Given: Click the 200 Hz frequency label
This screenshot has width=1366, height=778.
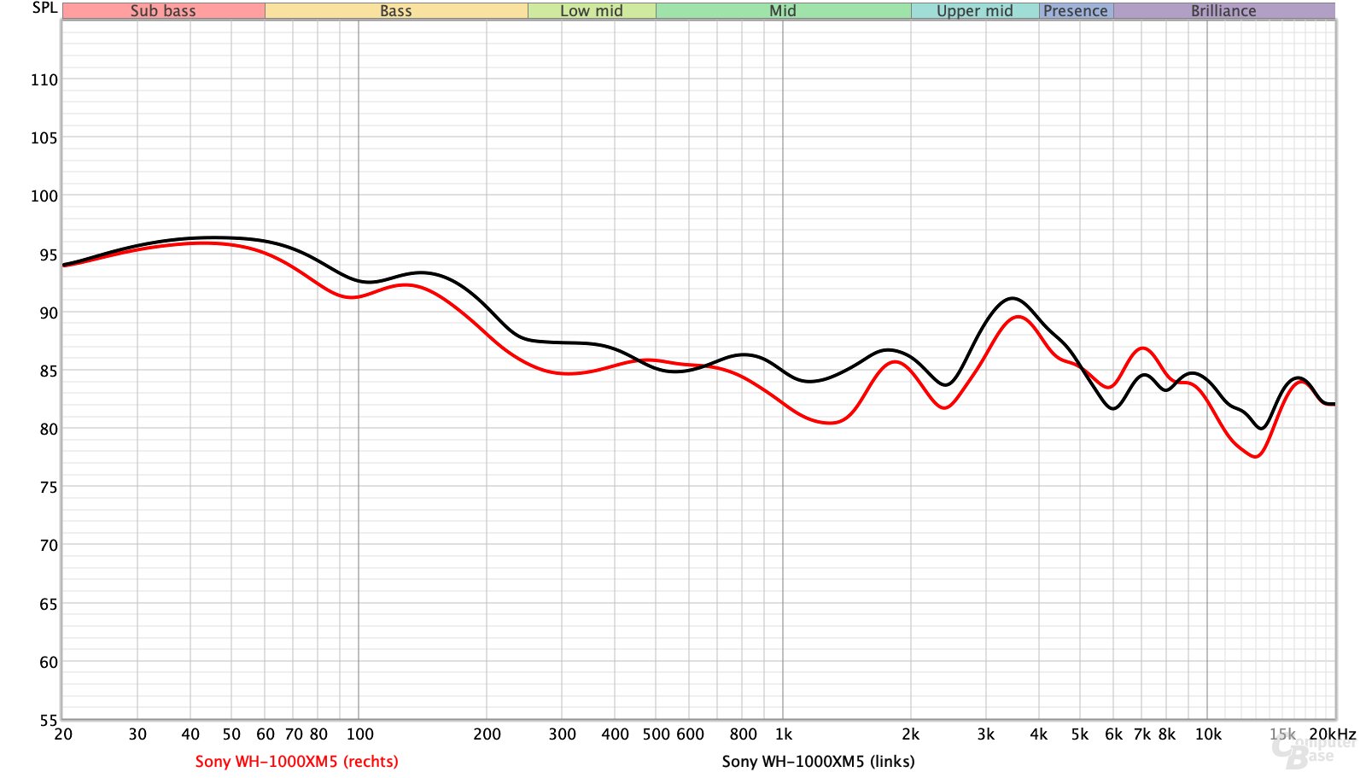Looking at the screenshot, I should click(487, 734).
